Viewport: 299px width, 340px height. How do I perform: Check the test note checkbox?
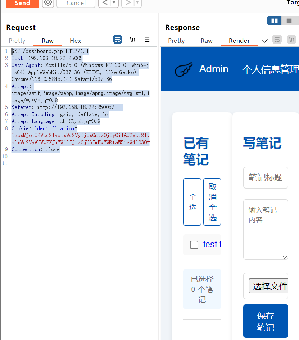(x=194, y=245)
